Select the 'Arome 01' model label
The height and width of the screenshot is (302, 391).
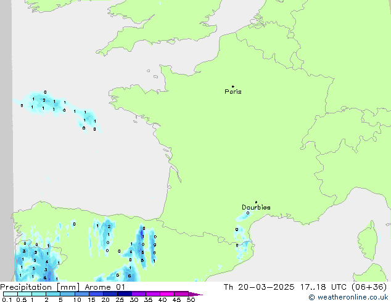(105, 287)
